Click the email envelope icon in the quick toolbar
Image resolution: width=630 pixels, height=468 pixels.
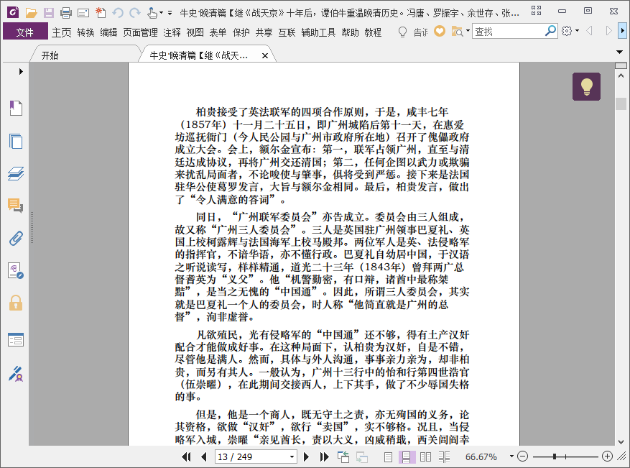(x=83, y=13)
